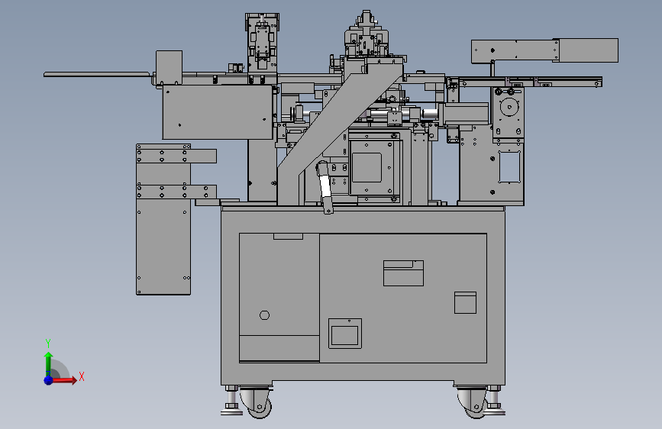Select the circular motor flange on right tower
The image size is (662, 429).
509,107
